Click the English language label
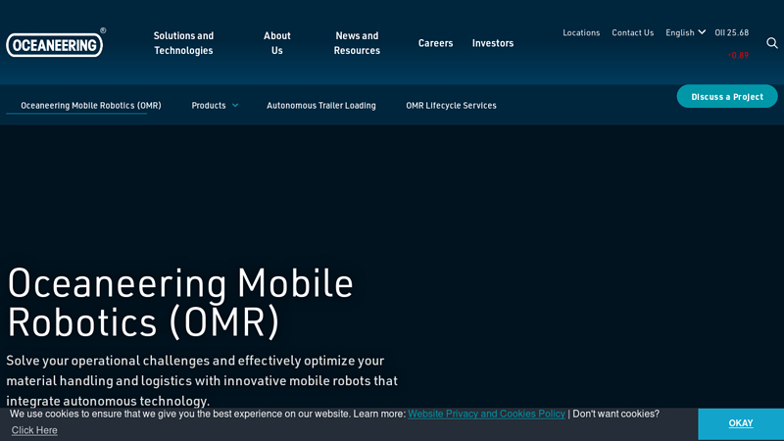This screenshot has height=441, width=784. pos(680,32)
